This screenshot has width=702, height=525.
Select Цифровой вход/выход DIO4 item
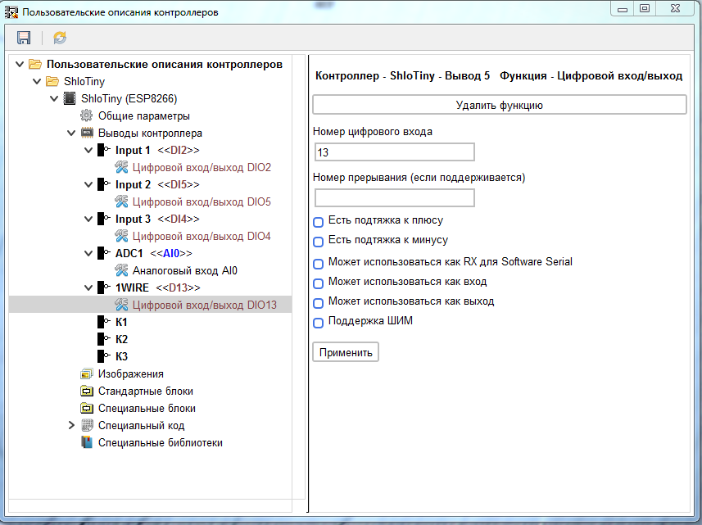202,237
